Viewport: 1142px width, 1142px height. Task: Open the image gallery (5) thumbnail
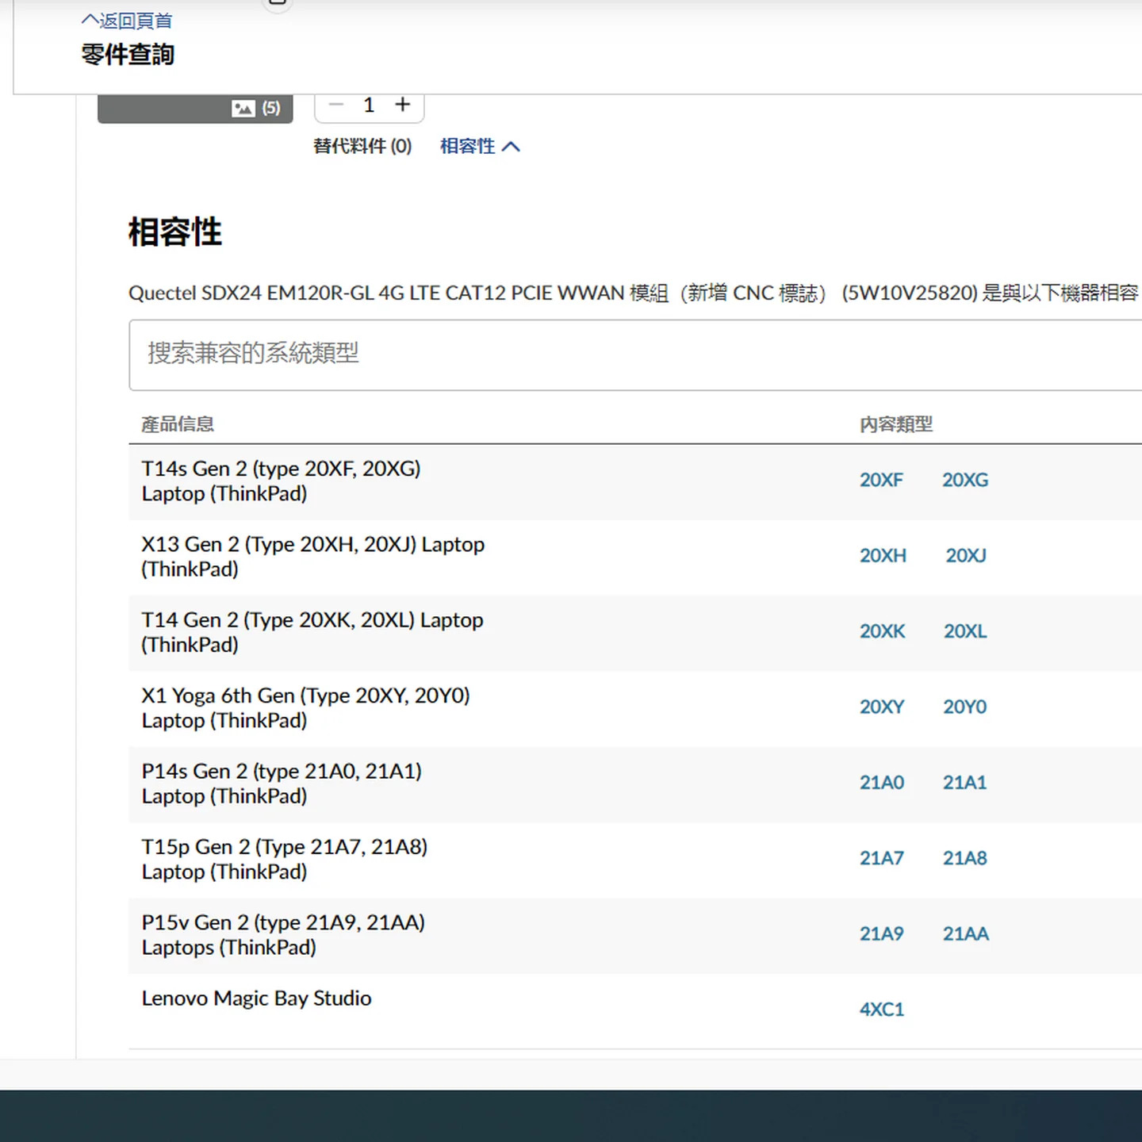(x=195, y=108)
